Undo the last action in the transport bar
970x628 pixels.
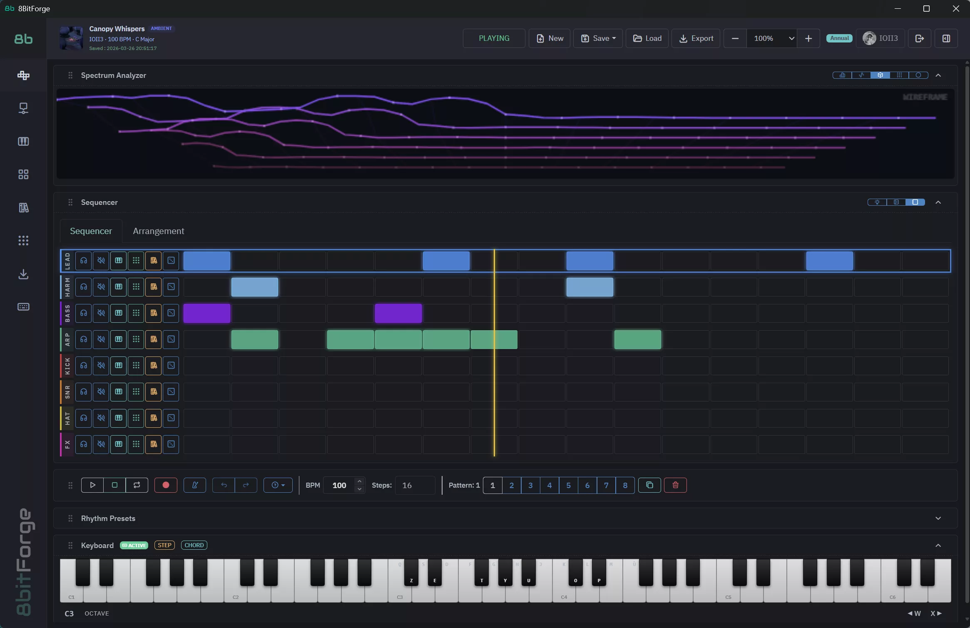224,485
